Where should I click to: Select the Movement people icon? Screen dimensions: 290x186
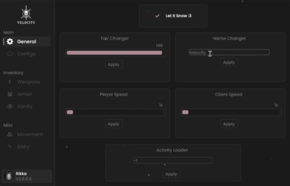(x=10, y=134)
